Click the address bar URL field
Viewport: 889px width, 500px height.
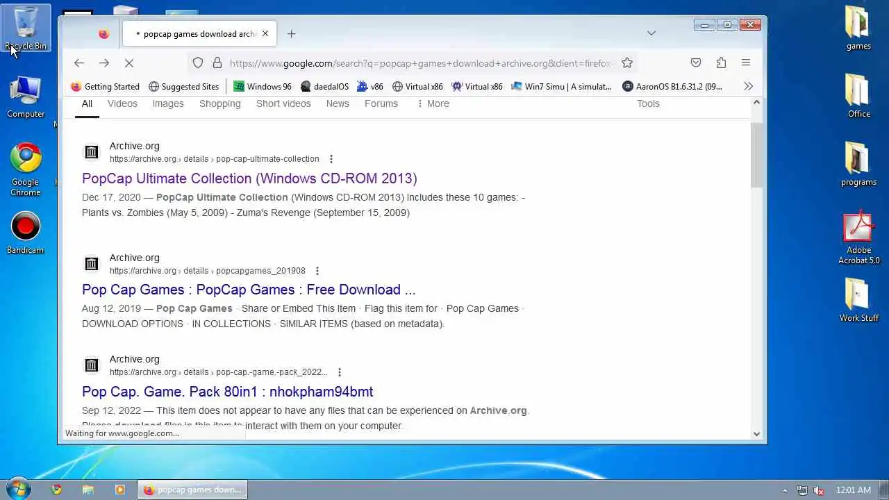tap(421, 63)
